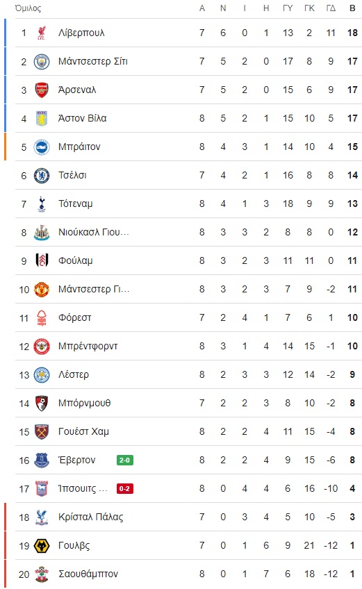Click the Wolves wolf-head crest
Viewport: 362px width, 589px height.
pyautogui.click(x=42, y=546)
